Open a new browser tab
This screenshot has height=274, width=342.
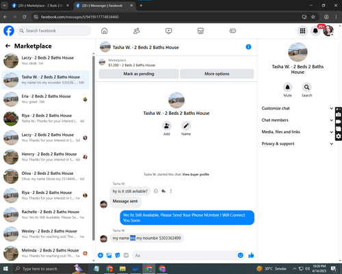pyautogui.click(x=141, y=5)
